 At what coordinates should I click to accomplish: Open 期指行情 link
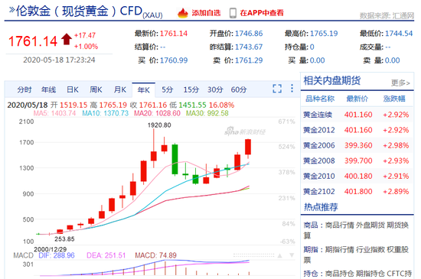[x=340, y=250]
